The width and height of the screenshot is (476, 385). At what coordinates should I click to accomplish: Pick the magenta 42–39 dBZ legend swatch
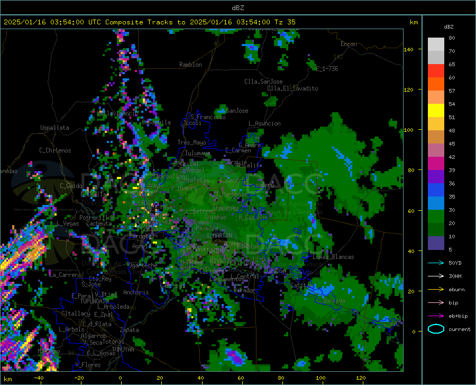tap(436, 164)
